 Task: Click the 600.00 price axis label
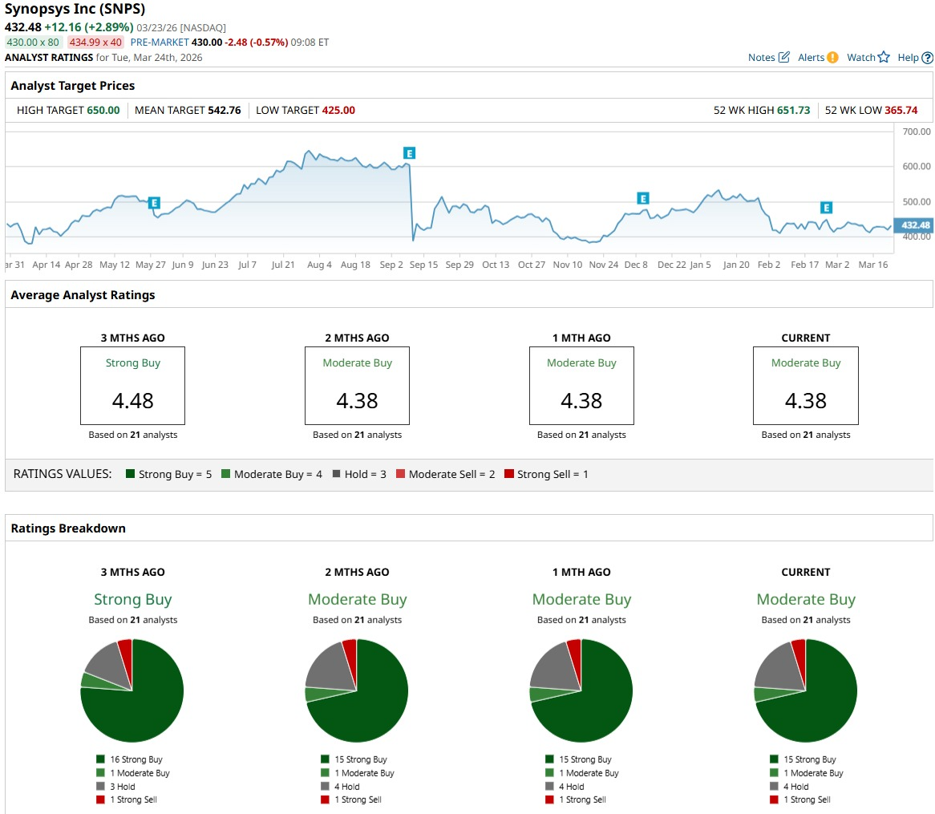click(917, 166)
